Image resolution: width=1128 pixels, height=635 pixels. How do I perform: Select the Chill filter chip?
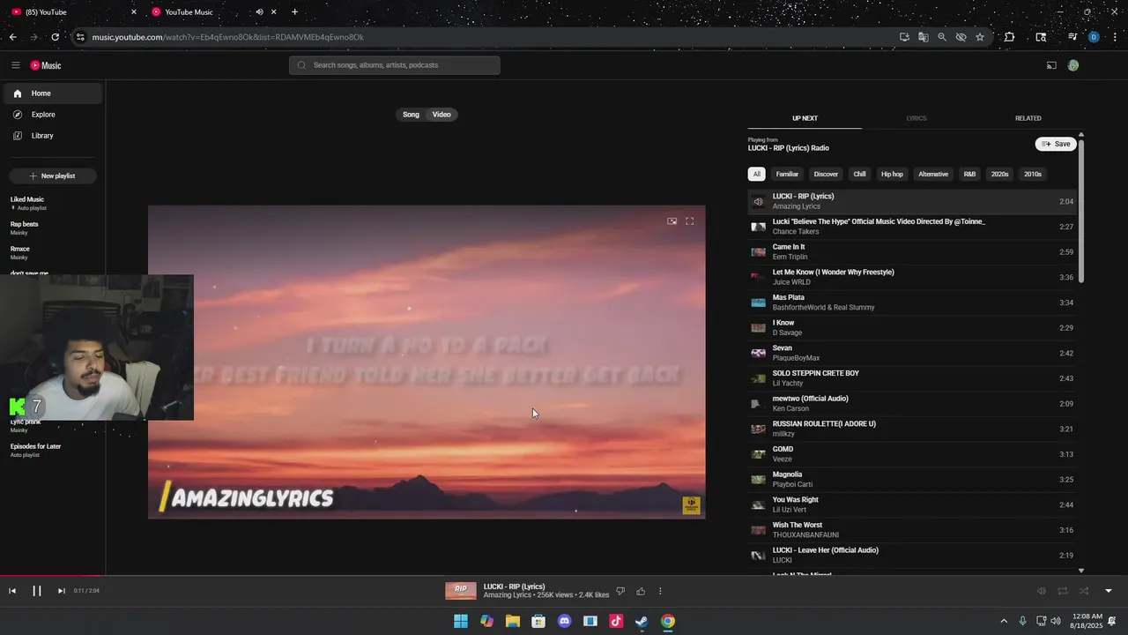pyautogui.click(x=859, y=175)
